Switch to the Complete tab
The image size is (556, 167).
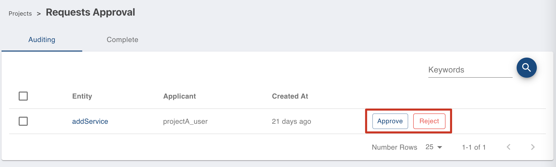[x=122, y=40]
